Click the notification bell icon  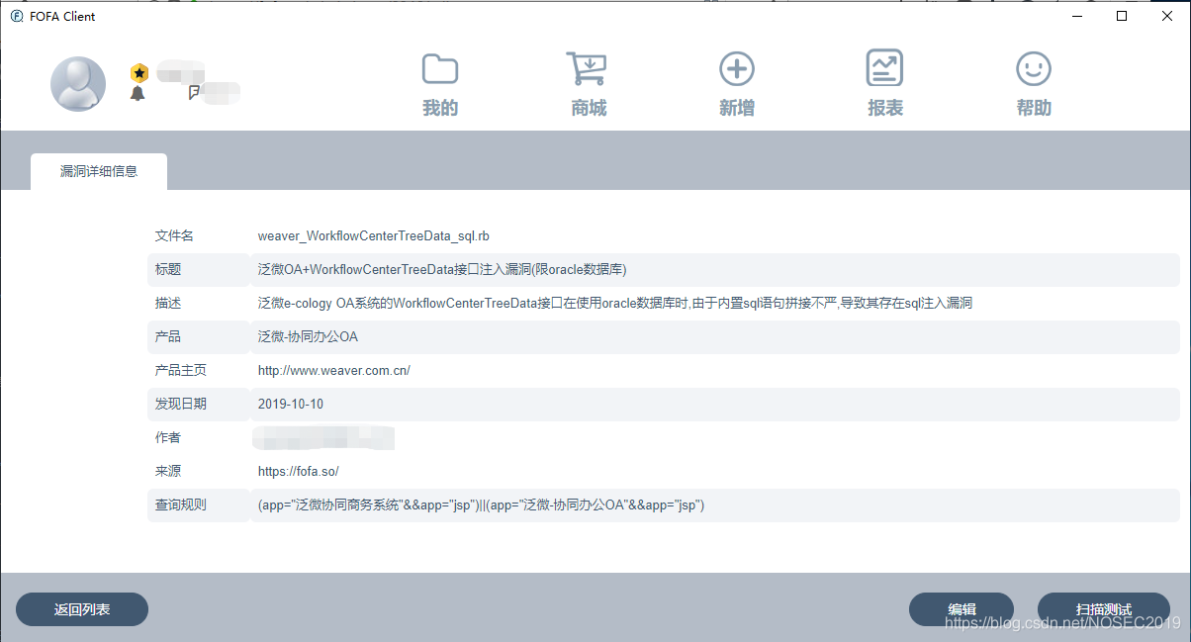pyautogui.click(x=138, y=91)
